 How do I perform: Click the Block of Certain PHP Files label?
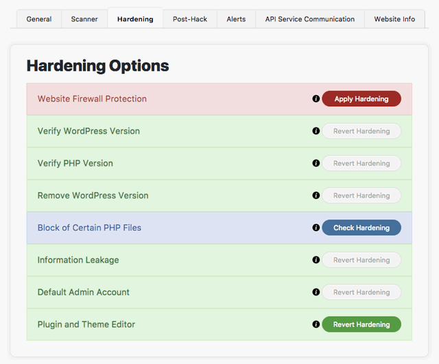pos(89,228)
